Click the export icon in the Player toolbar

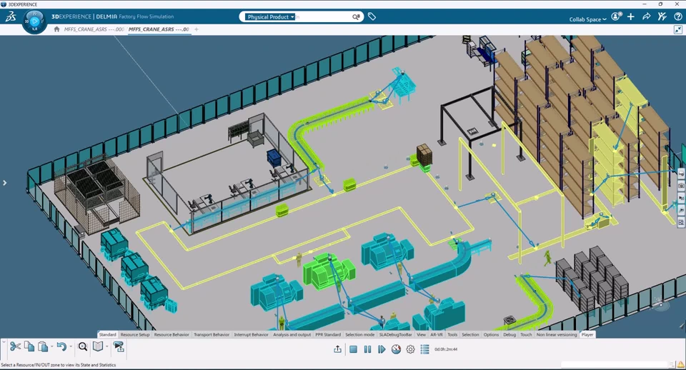[x=337, y=349]
